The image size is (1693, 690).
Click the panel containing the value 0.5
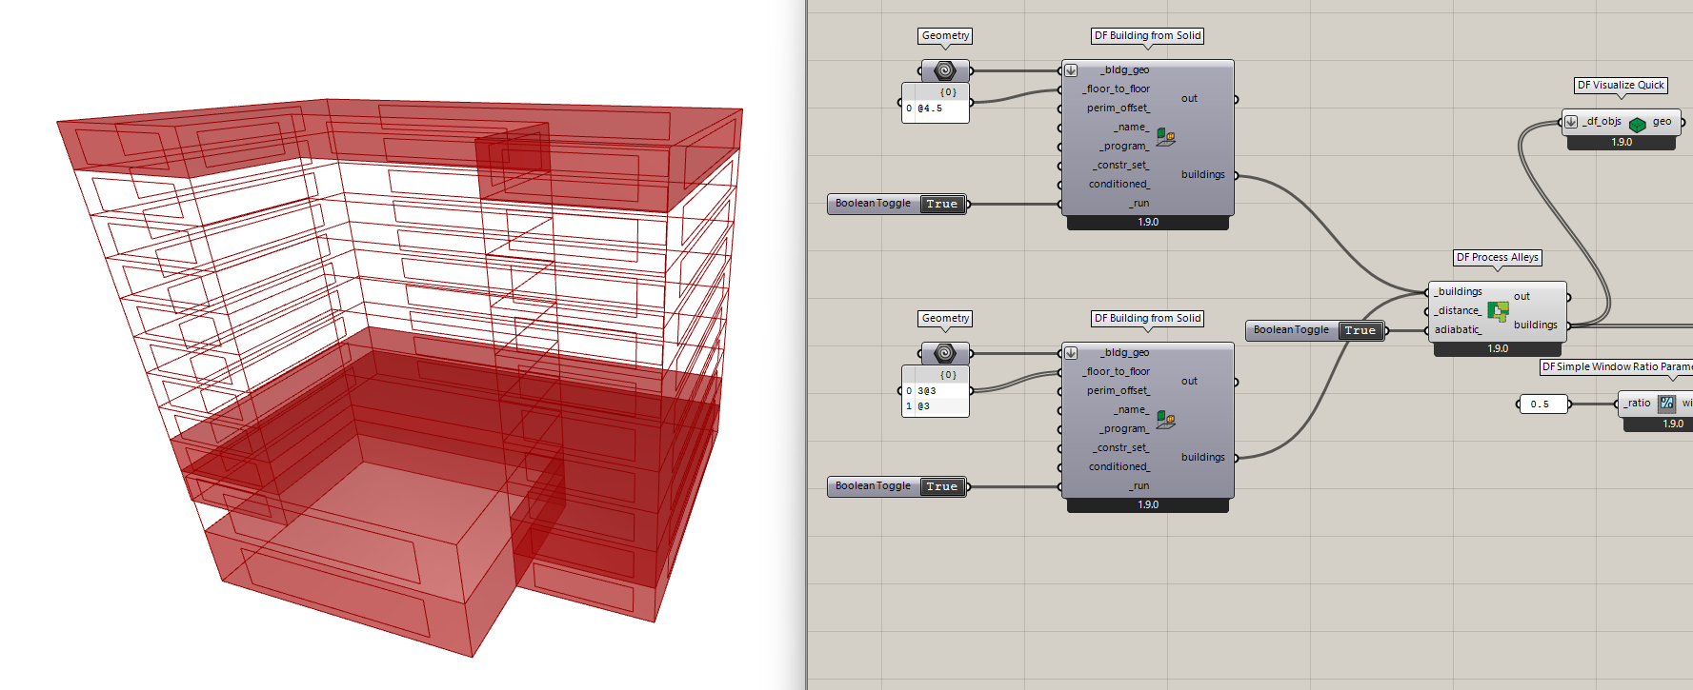point(1542,404)
